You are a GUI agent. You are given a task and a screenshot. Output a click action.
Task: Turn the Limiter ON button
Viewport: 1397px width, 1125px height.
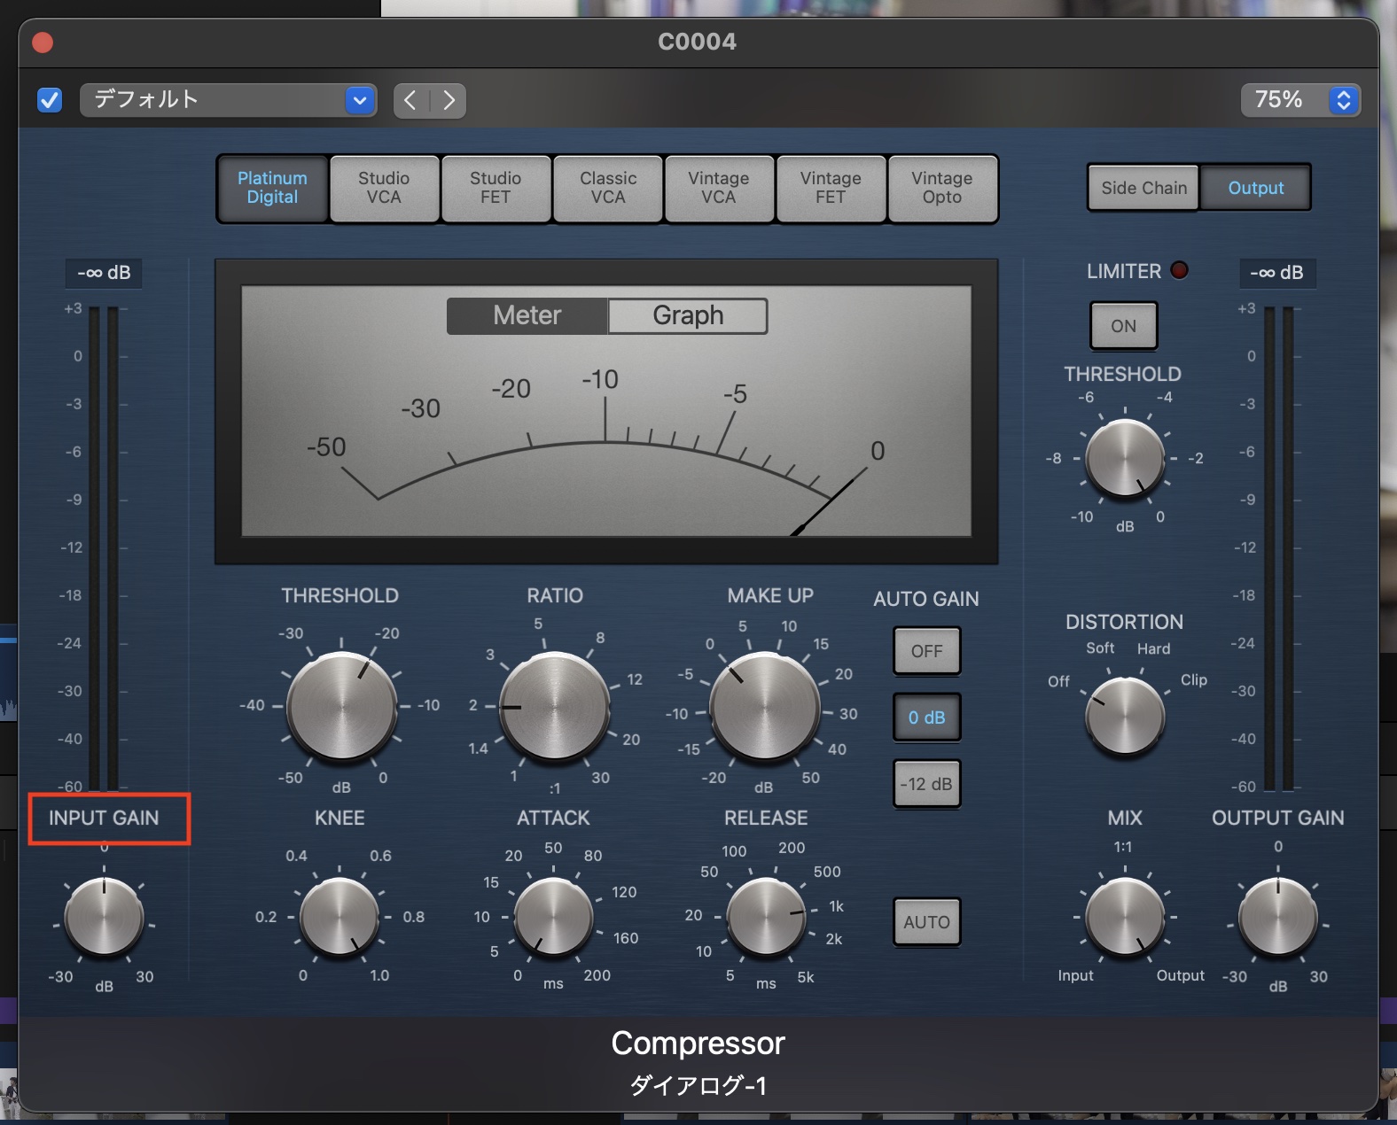(1123, 326)
